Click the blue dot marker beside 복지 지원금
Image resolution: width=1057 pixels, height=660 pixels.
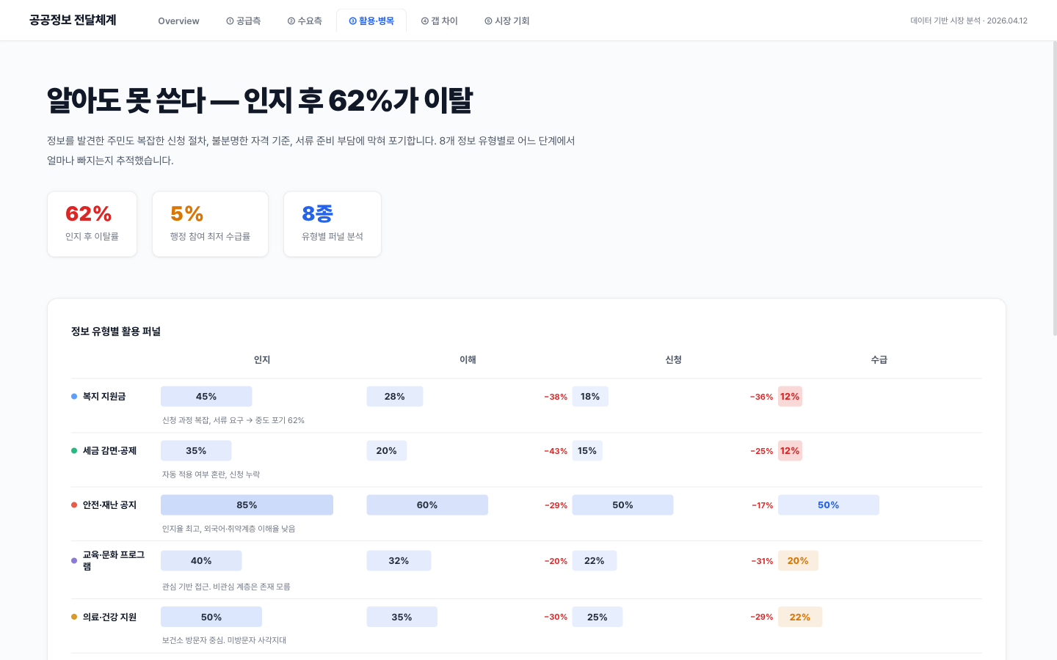coord(73,396)
